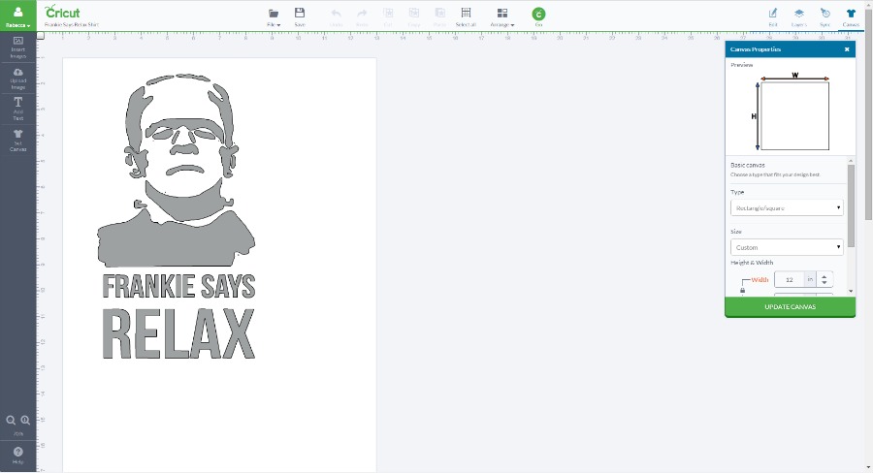Select the Add Text tool
Screen dimensions: 873x473
[17, 110]
